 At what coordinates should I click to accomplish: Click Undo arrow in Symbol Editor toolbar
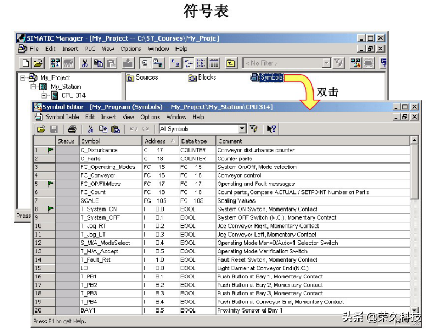pyautogui.click(x=134, y=129)
